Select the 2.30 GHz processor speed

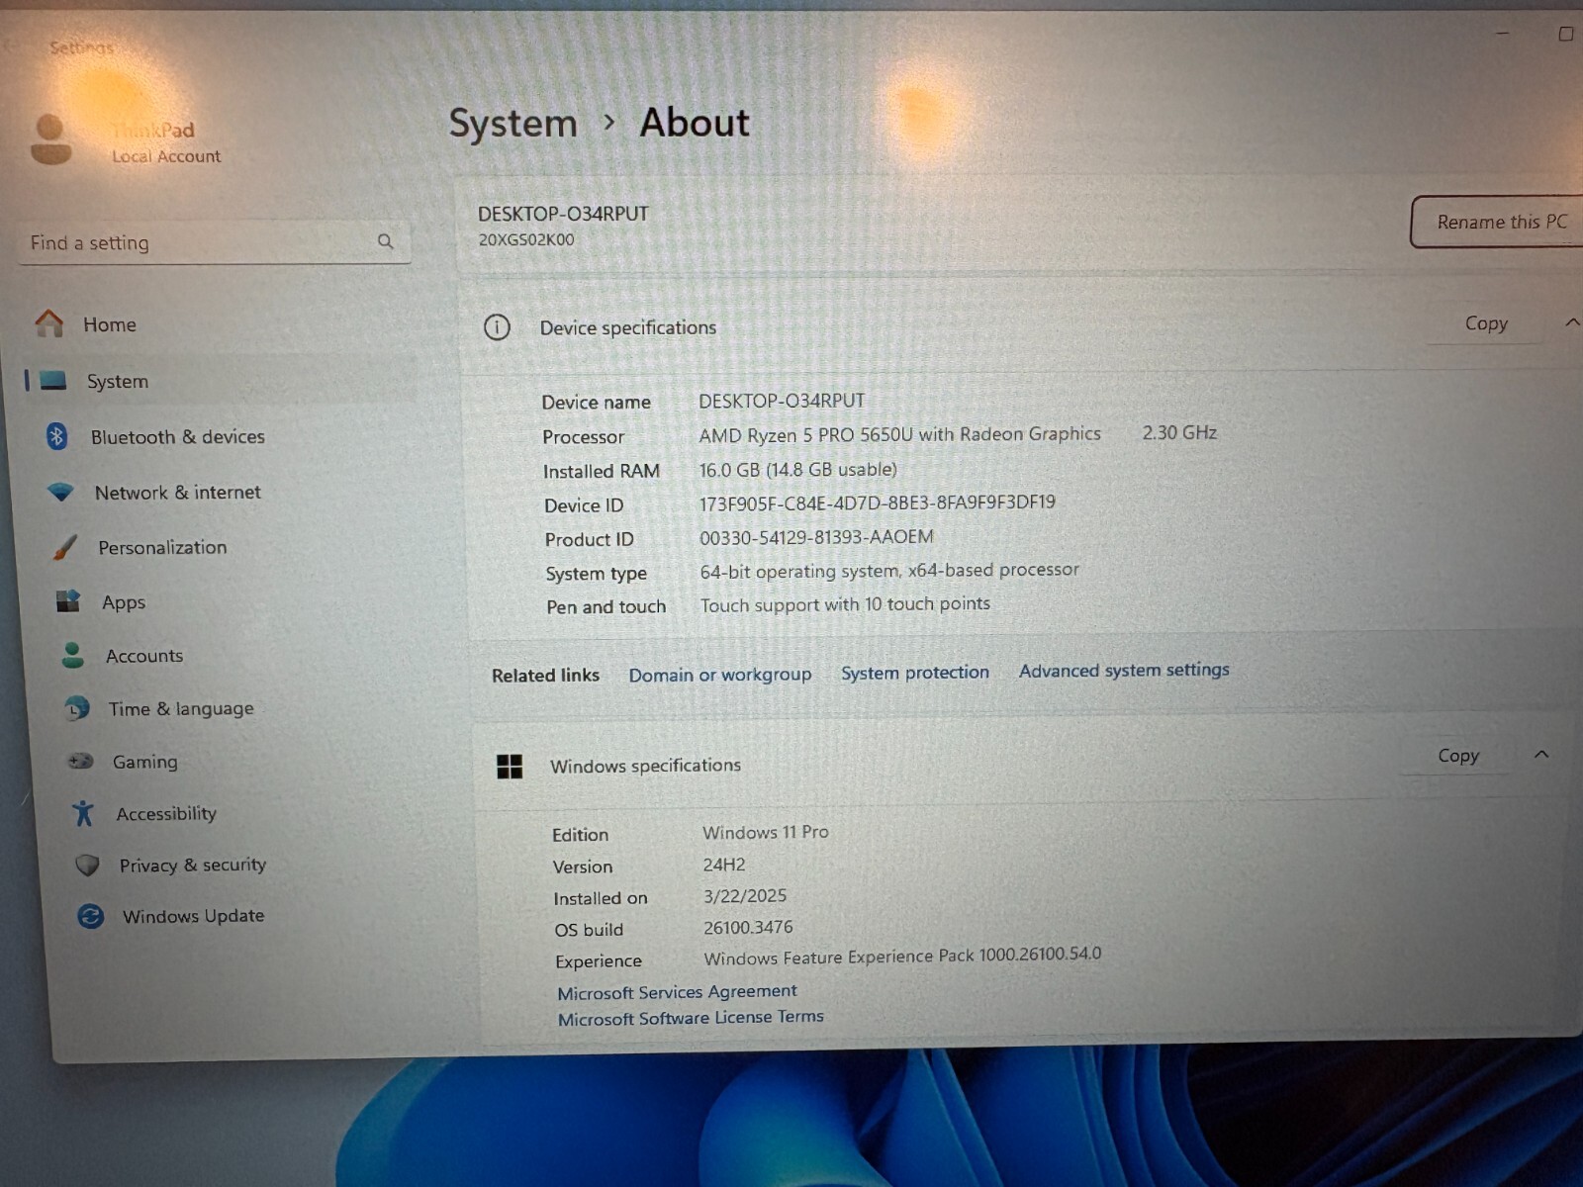point(1179,432)
